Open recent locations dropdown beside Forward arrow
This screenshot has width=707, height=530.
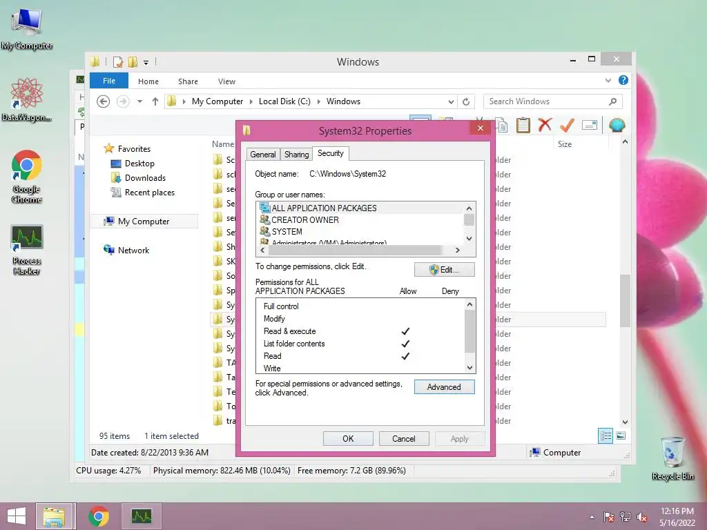(139, 101)
